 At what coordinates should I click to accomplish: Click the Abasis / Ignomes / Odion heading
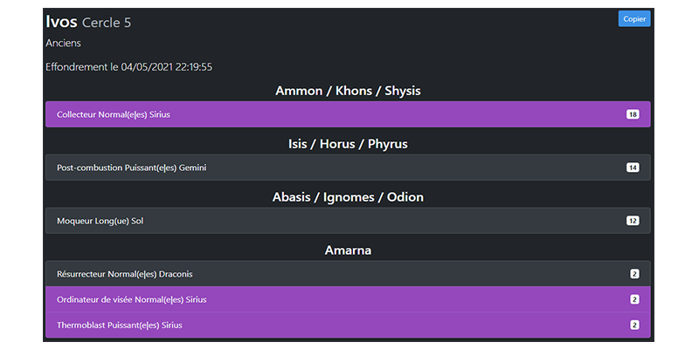click(349, 197)
